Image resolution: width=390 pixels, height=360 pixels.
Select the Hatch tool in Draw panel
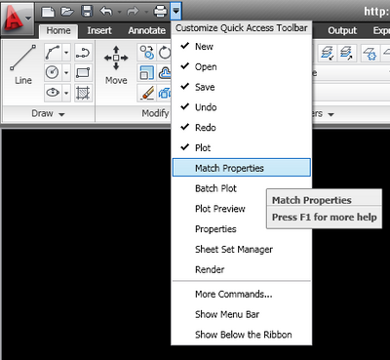(x=83, y=93)
